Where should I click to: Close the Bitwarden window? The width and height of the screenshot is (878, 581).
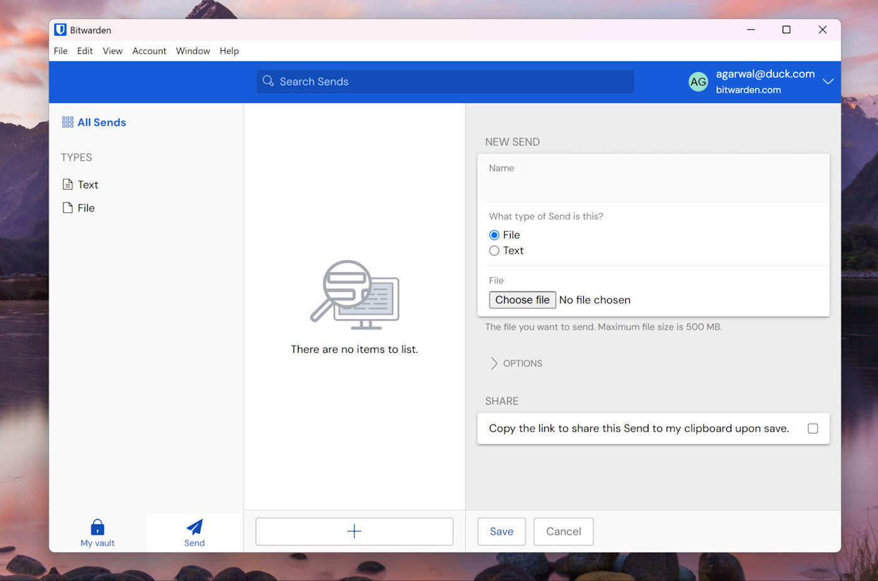click(x=823, y=29)
